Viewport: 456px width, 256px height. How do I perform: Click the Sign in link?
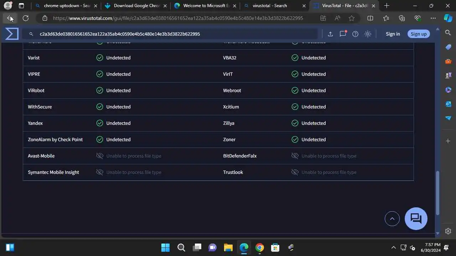(393, 34)
